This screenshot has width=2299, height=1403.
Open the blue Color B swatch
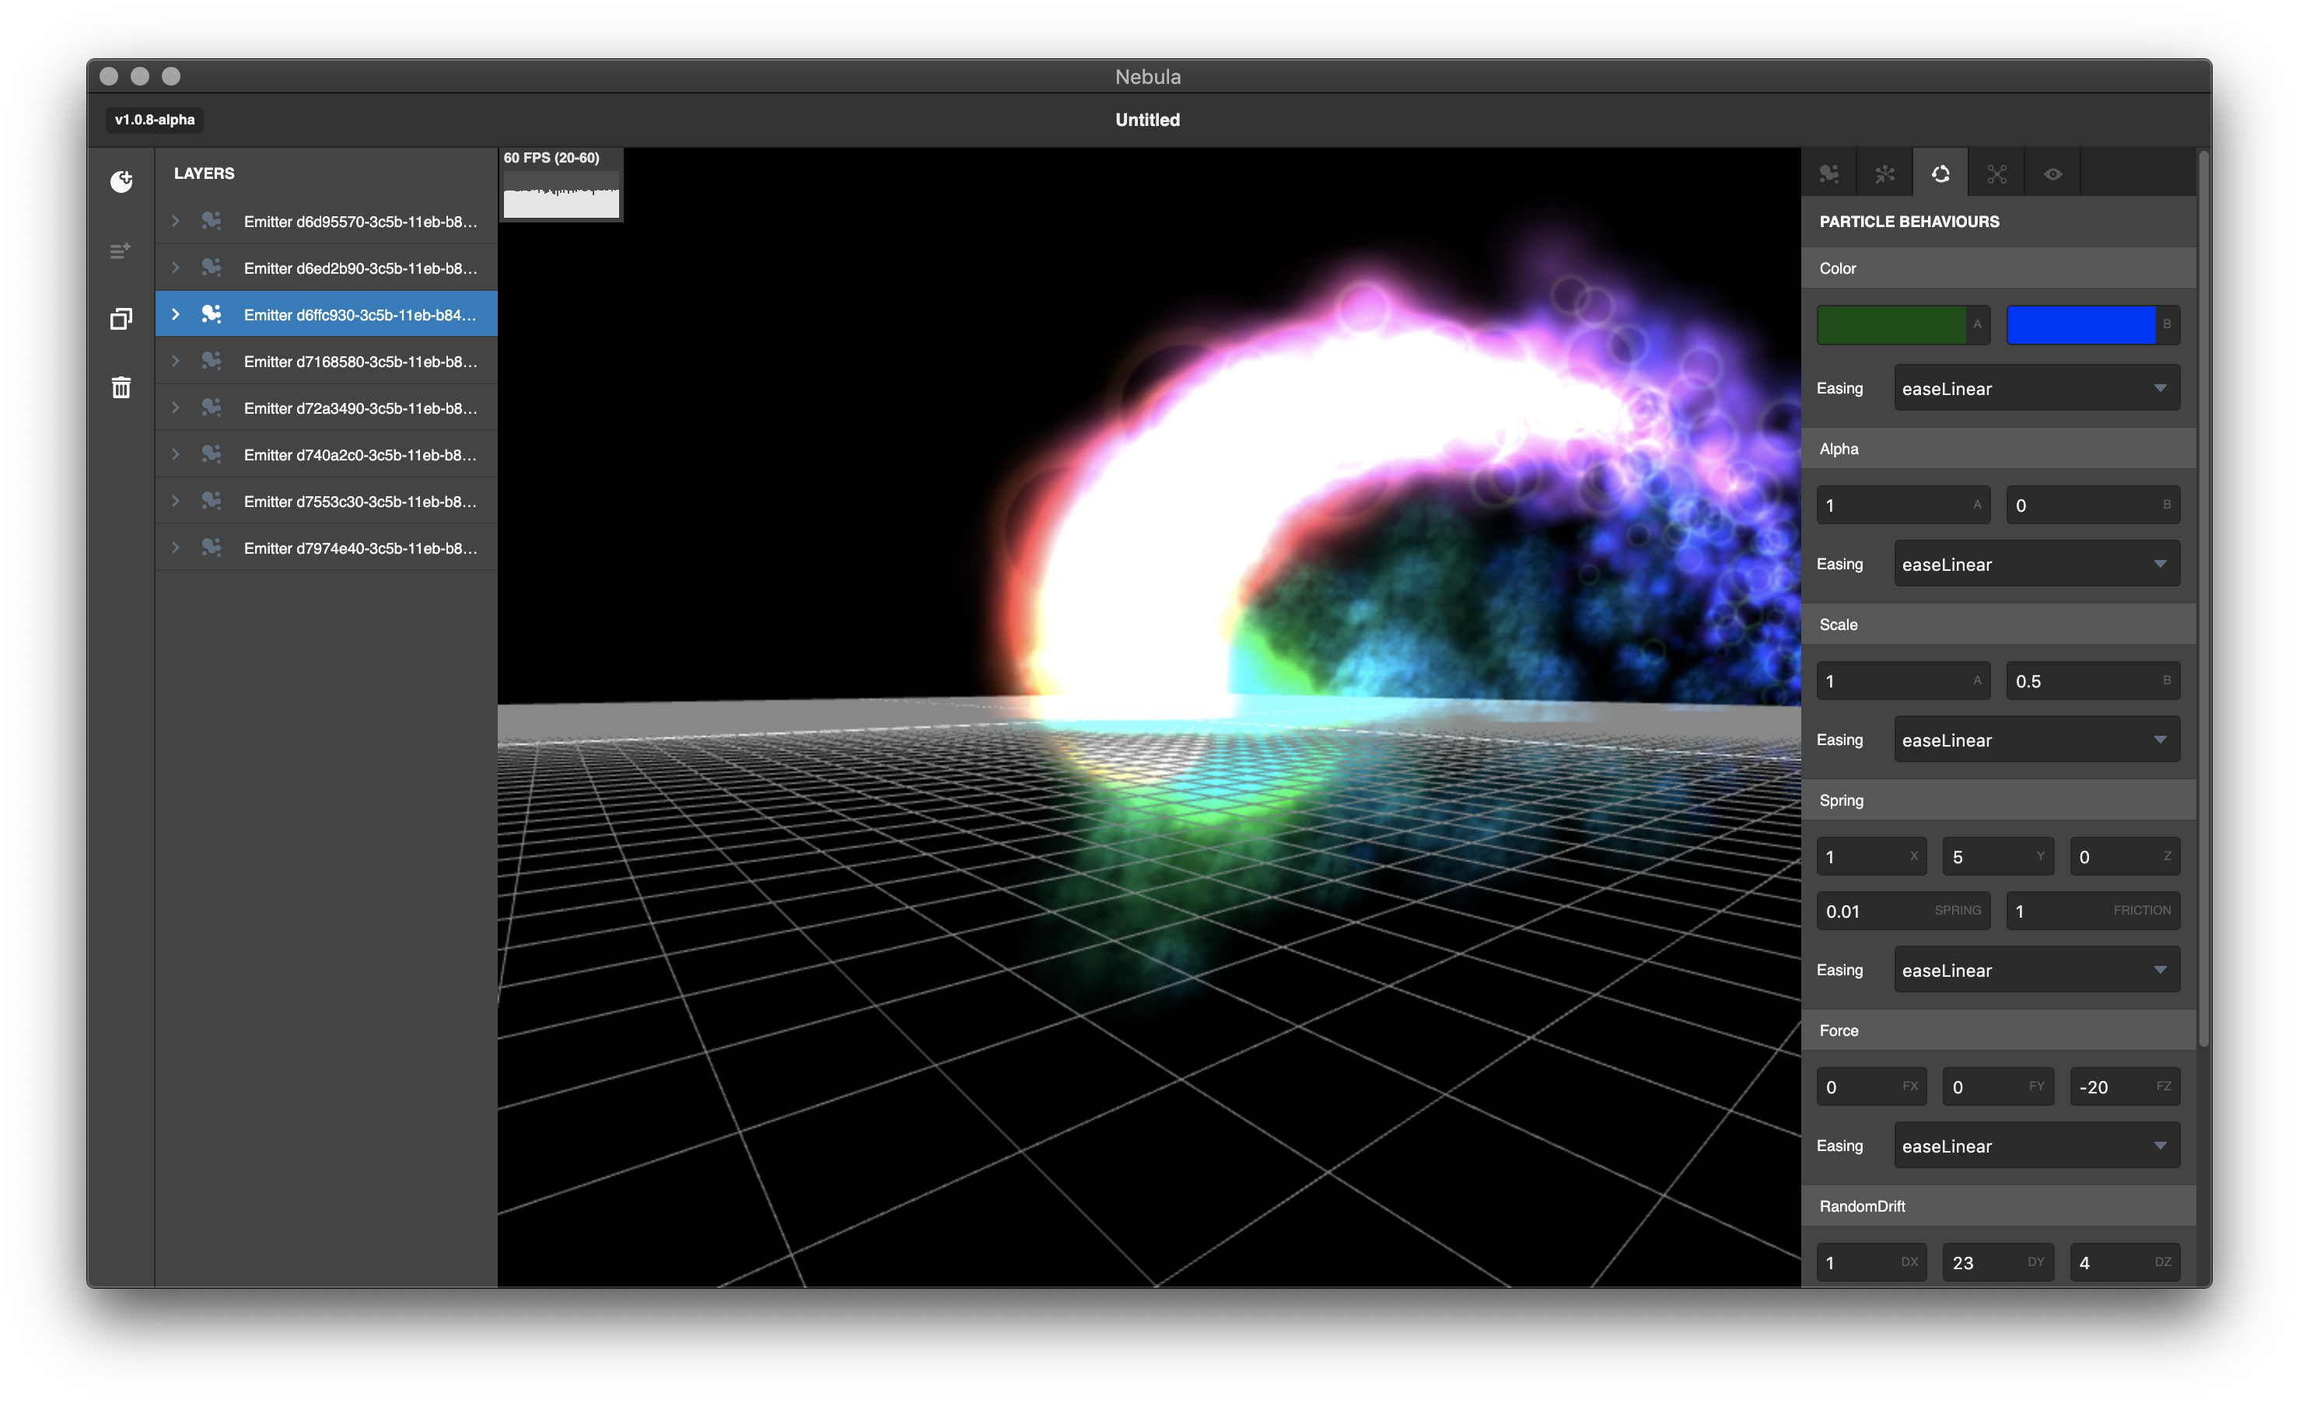(x=2080, y=324)
